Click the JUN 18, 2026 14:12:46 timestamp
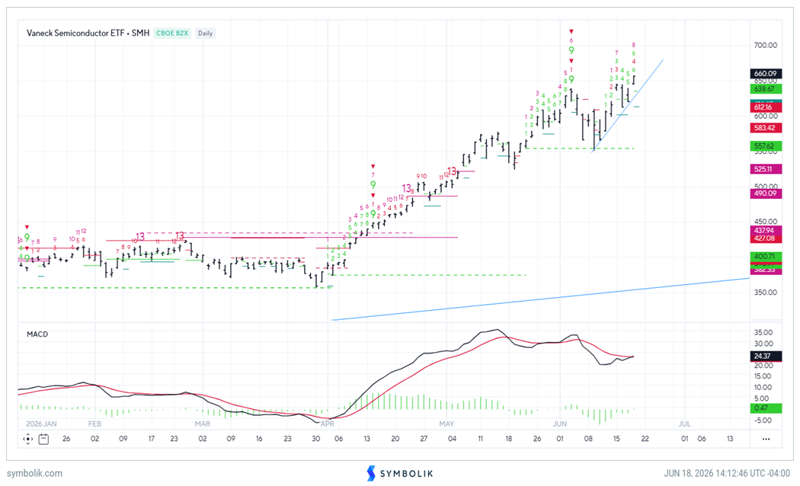The width and height of the screenshot is (800, 486). pyautogui.click(x=727, y=473)
